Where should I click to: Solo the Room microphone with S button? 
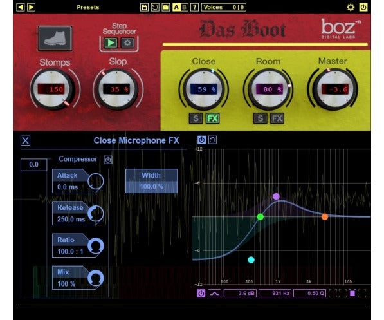[x=260, y=118]
